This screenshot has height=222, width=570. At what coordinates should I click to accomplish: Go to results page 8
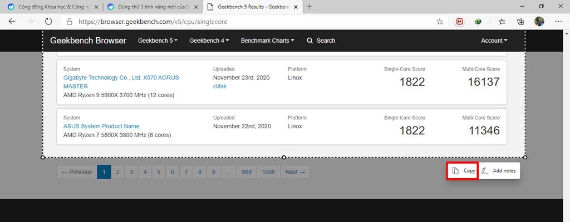[200, 172]
